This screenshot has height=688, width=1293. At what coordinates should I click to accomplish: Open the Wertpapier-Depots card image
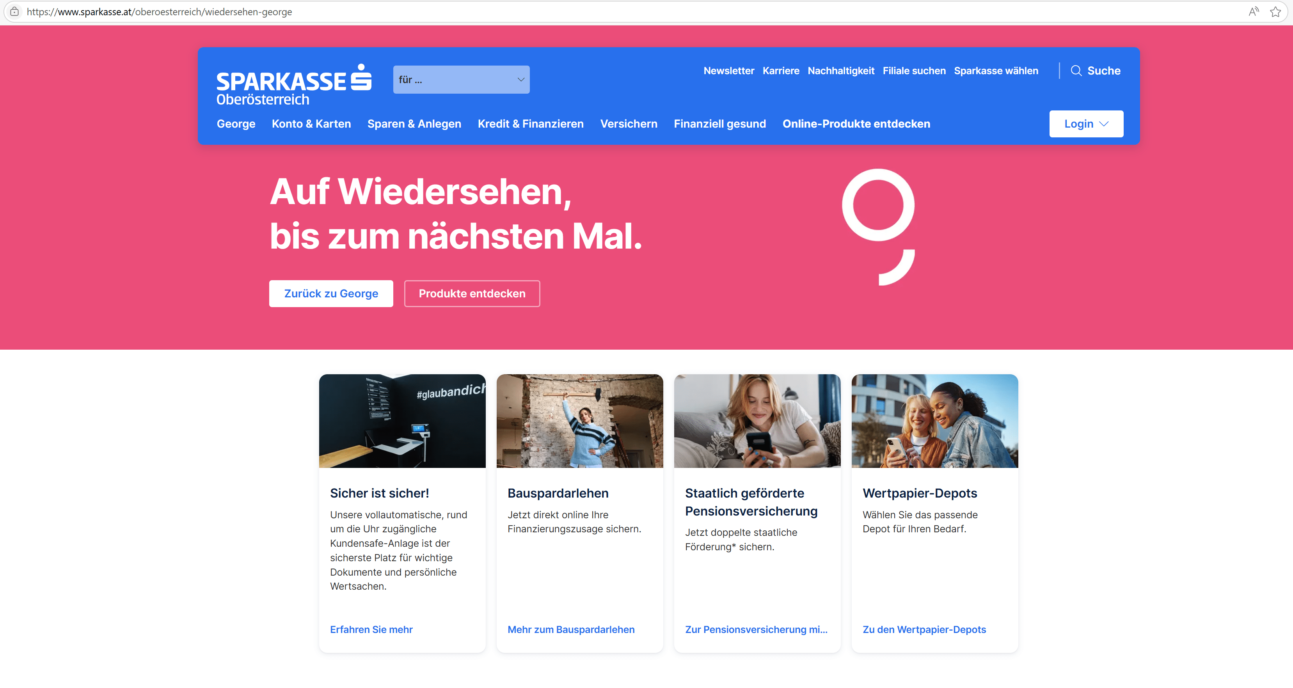[934, 421]
